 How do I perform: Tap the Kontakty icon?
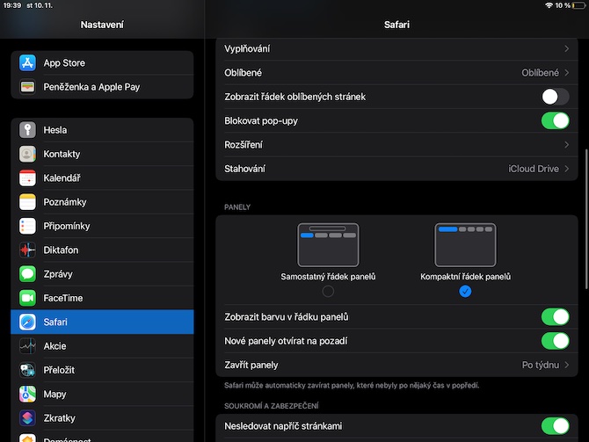(x=27, y=154)
